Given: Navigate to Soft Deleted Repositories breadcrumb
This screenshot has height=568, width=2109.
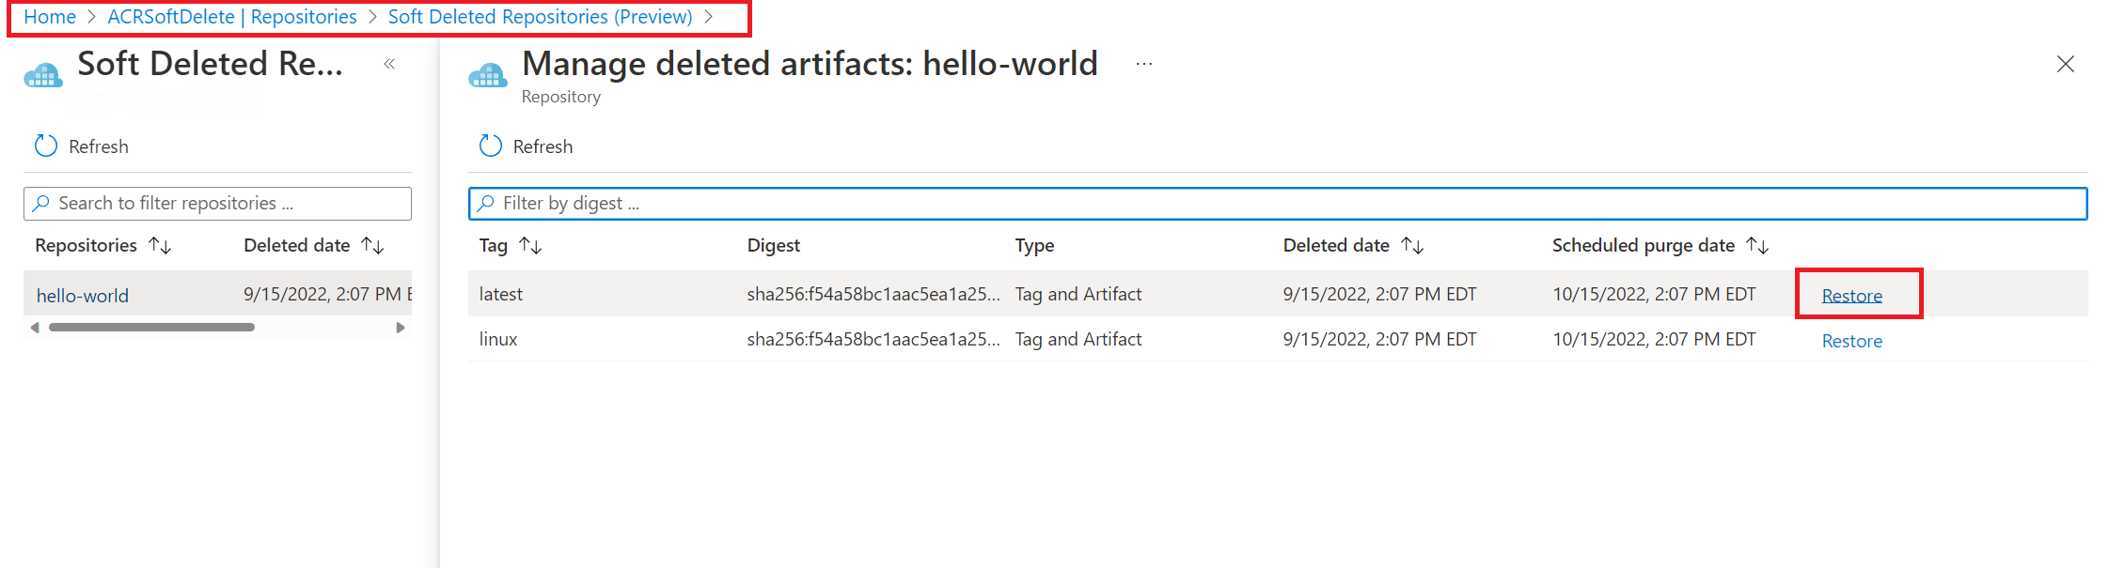Looking at the screenshot, I should click(540, 17).
